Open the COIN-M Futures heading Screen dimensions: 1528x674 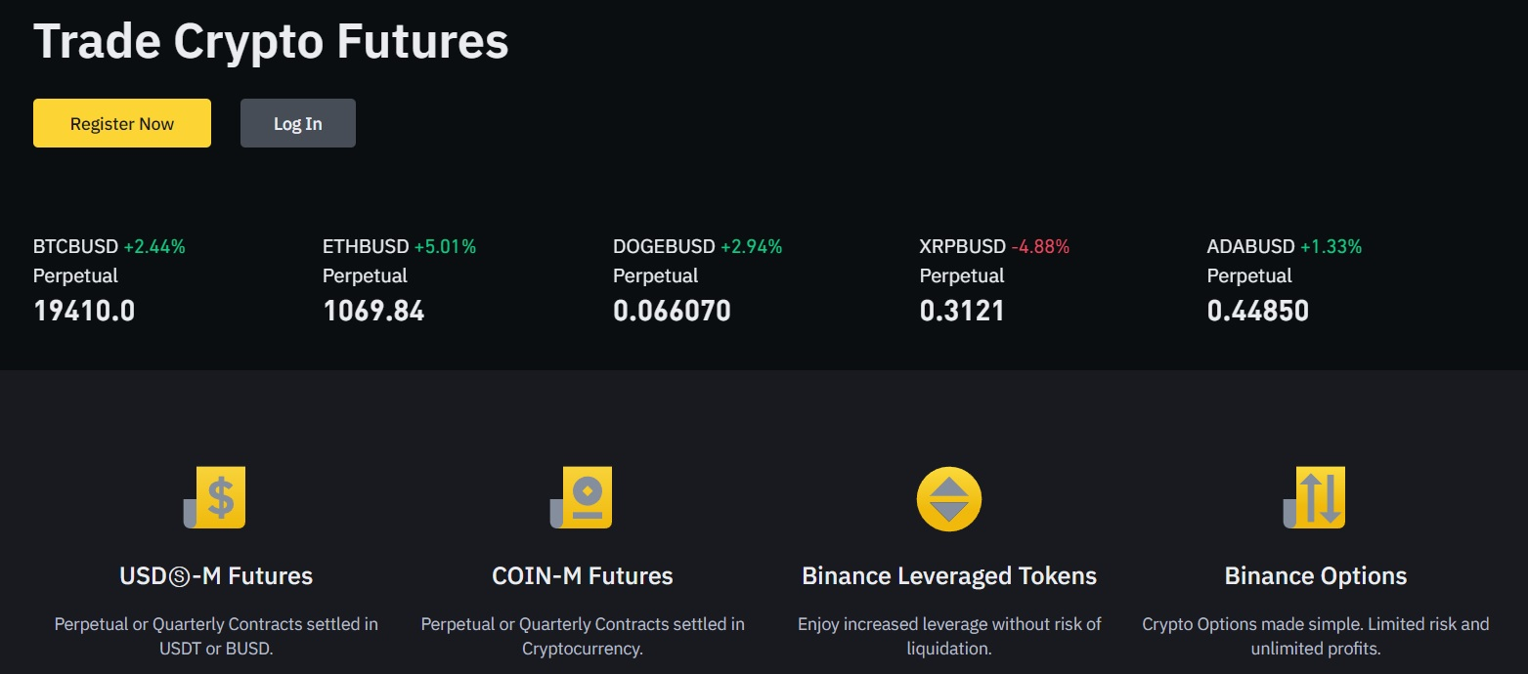click(583, 575)
